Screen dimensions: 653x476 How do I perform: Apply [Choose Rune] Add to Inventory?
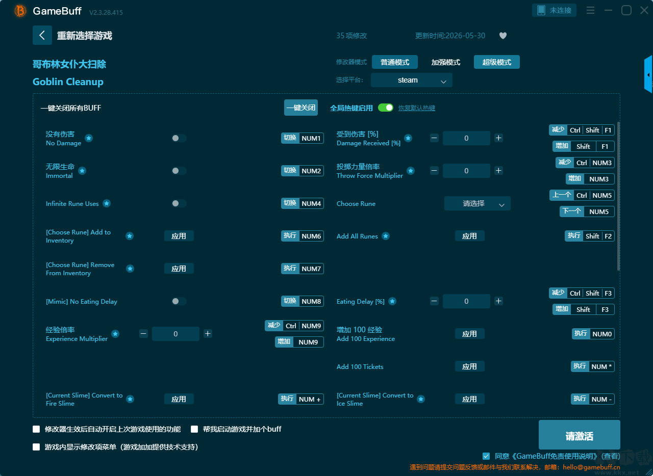(179, 236)
